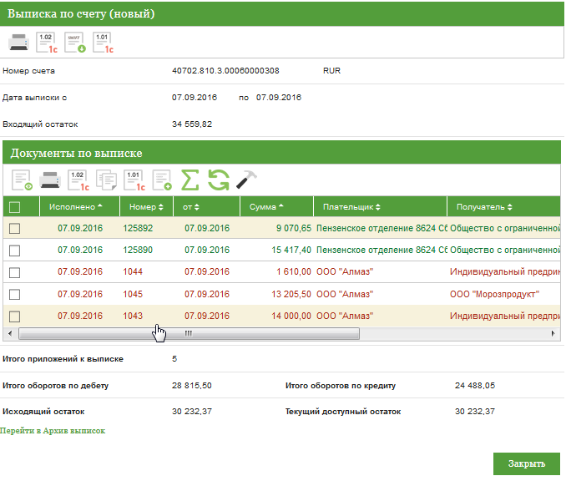Image resolution: width=566 pixels, height=481 pixels.
Task: Click view document icon in documents toolbar
Action: coord(22,180)
